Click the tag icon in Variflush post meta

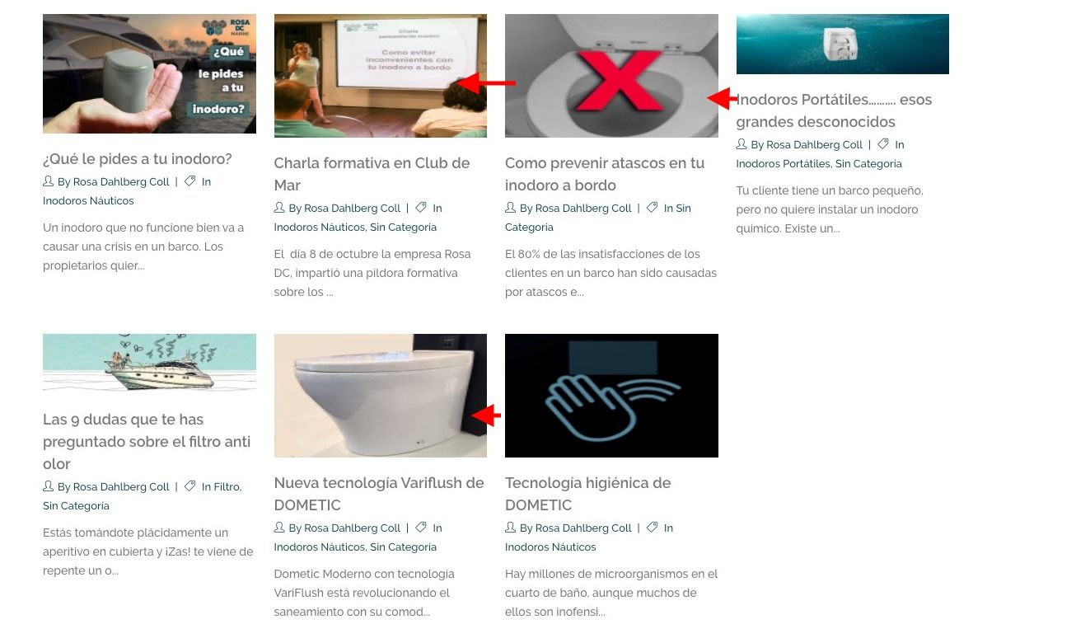[x=421, y=528]
